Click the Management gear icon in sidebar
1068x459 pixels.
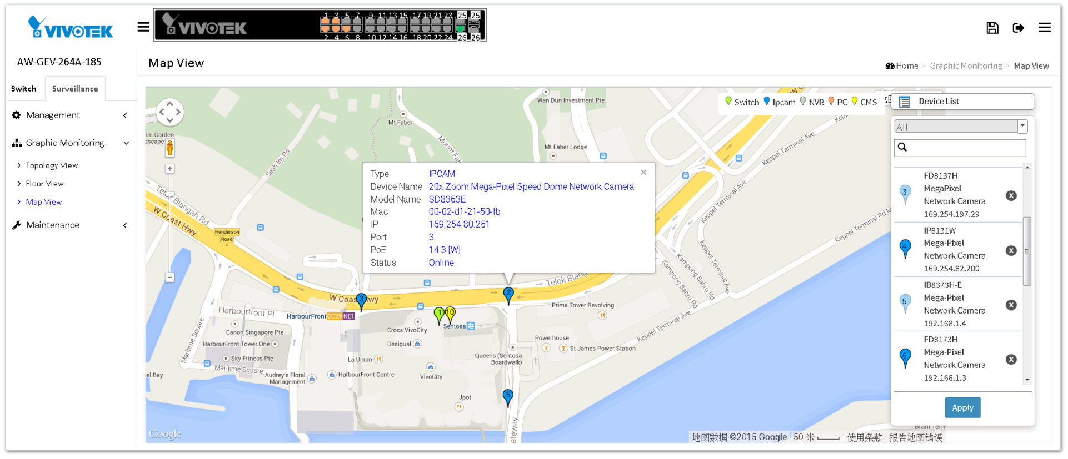[x=17, y=115]
